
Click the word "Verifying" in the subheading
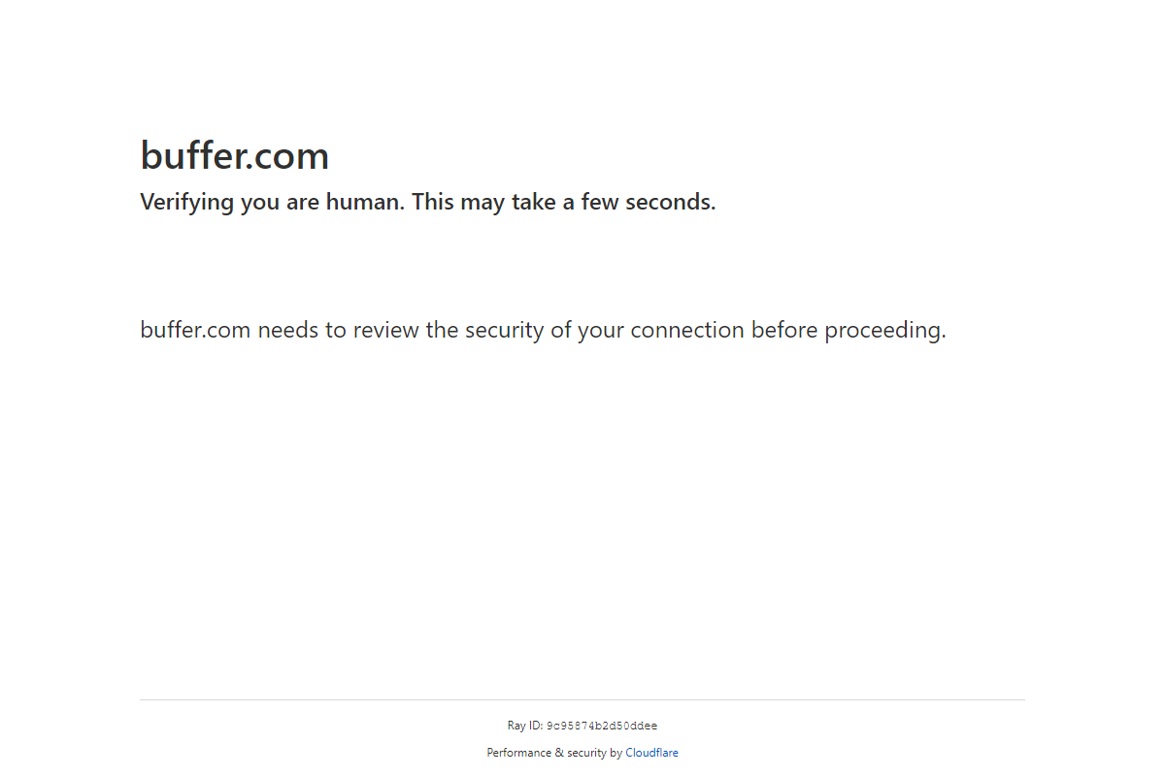click(187, 202)
